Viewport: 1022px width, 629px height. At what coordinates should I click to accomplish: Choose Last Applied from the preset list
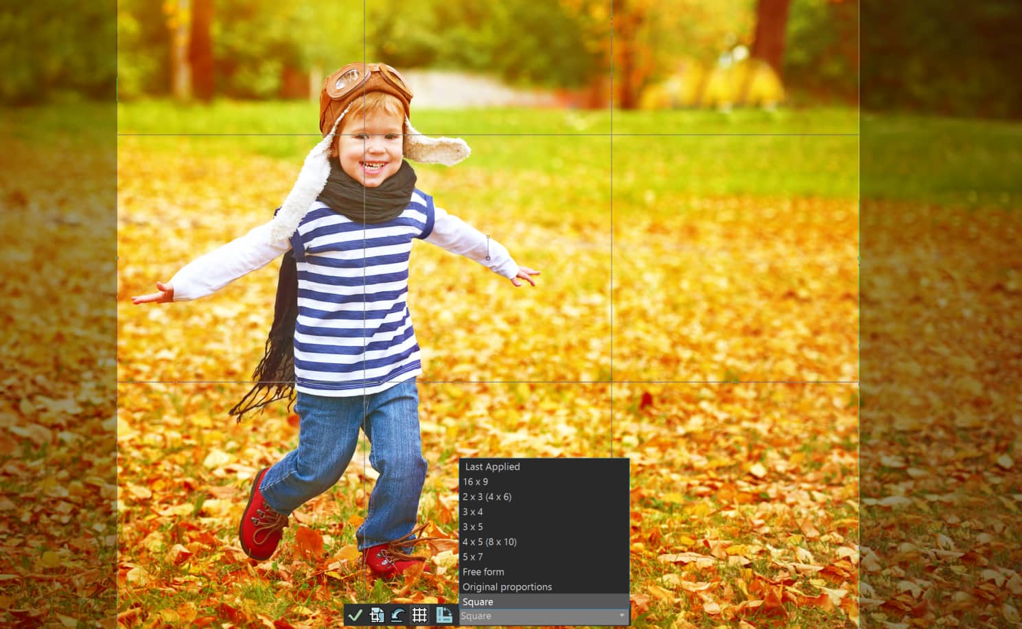[x=544, y=466]
